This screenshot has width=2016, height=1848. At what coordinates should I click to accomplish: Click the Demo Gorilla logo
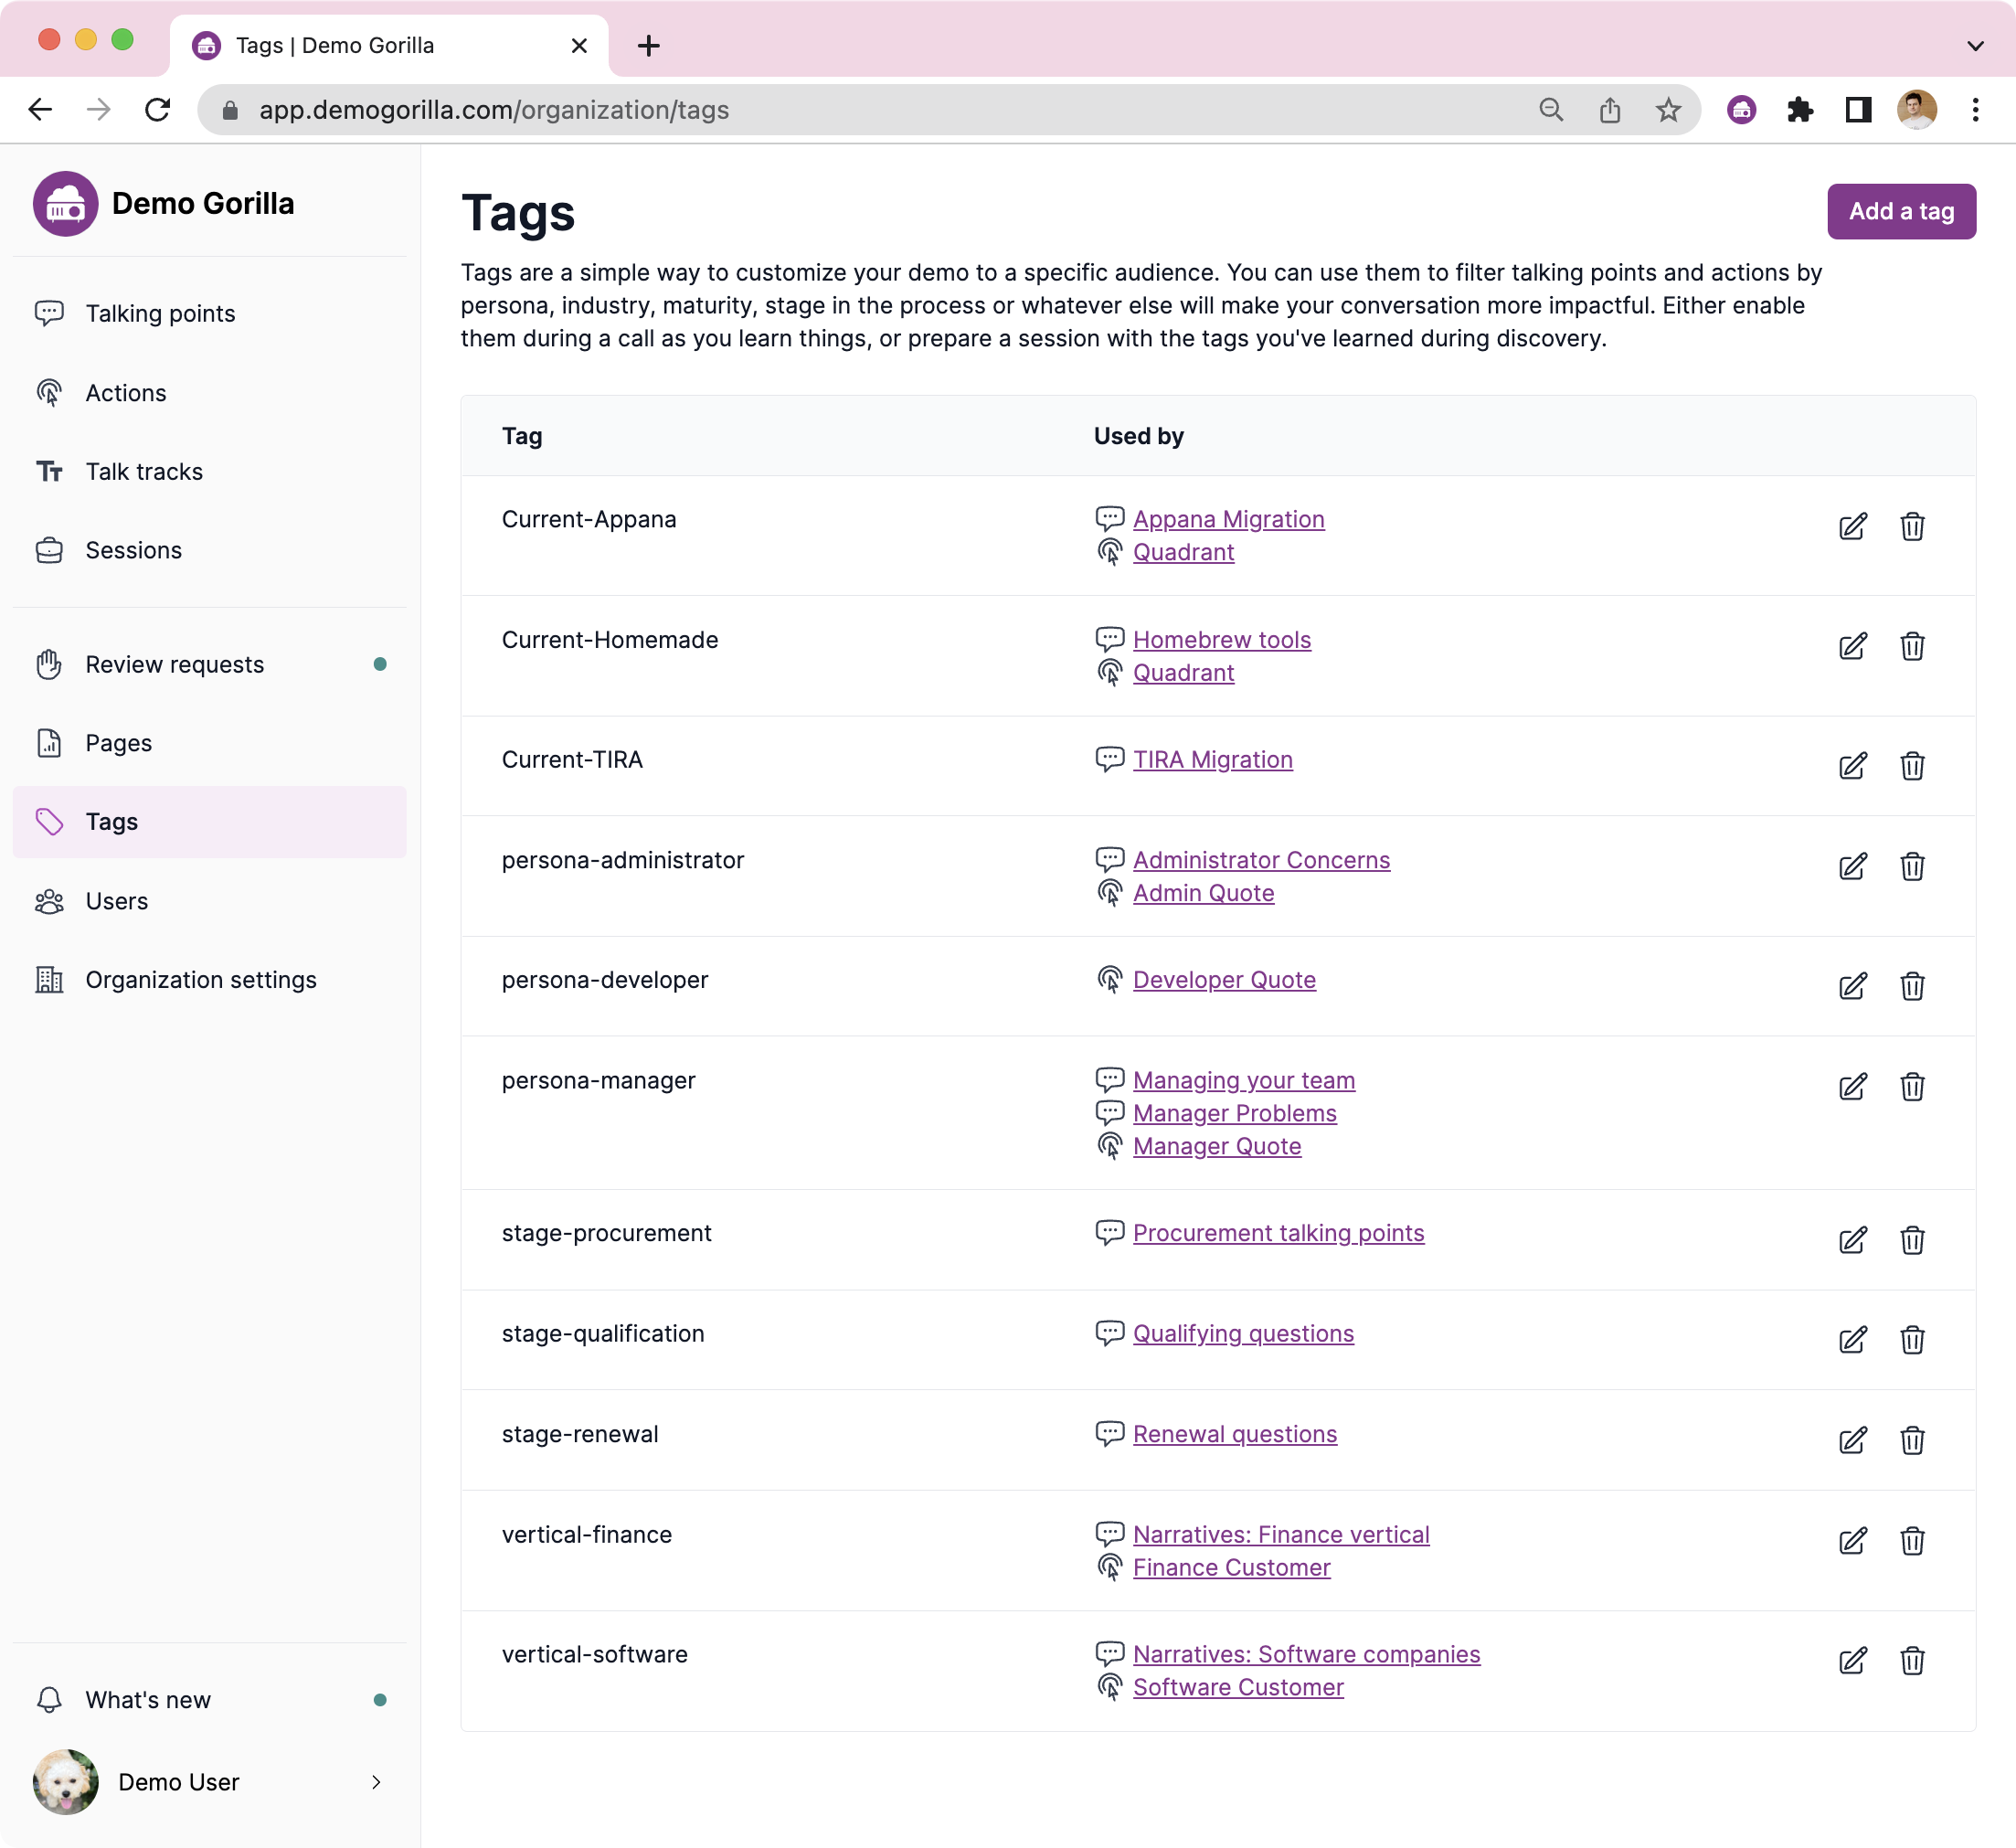(x=66, y=204)
